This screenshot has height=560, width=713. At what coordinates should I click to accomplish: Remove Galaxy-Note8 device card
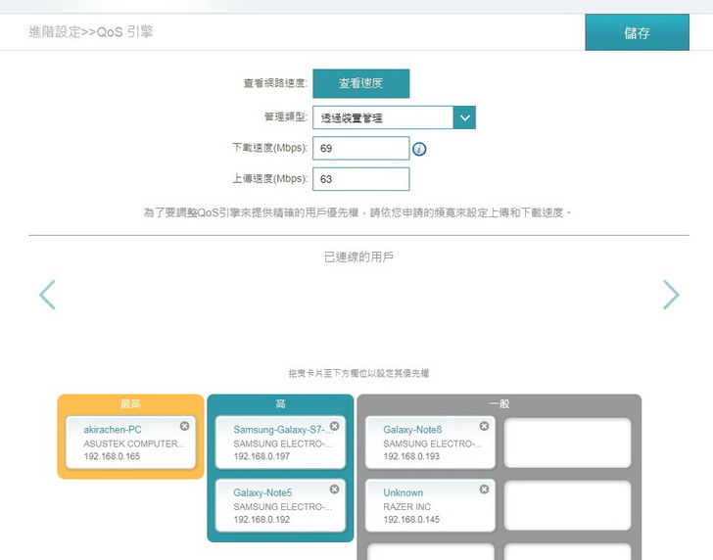[484, 426]
